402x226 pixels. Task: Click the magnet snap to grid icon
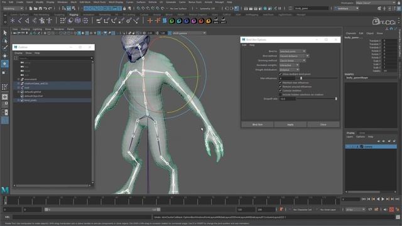[x=138, y=8]
